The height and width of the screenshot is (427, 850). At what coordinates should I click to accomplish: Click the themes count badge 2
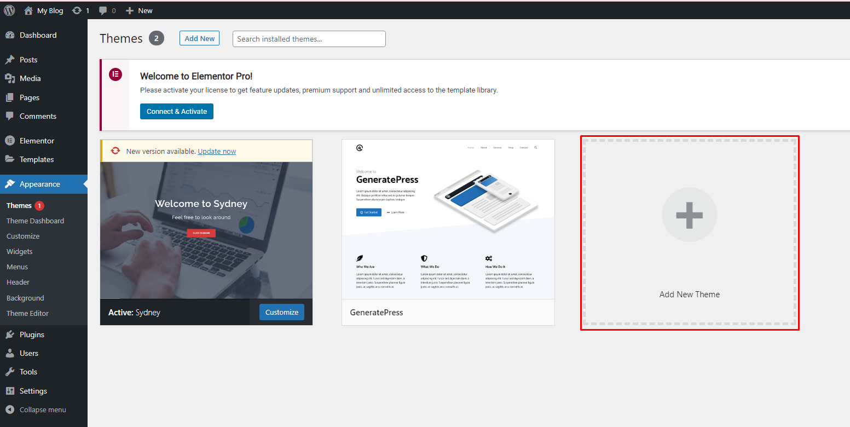[x=157, y=38]
